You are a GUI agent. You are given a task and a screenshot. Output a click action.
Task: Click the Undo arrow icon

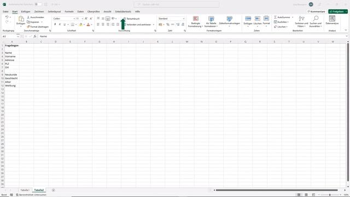(7, 17)
